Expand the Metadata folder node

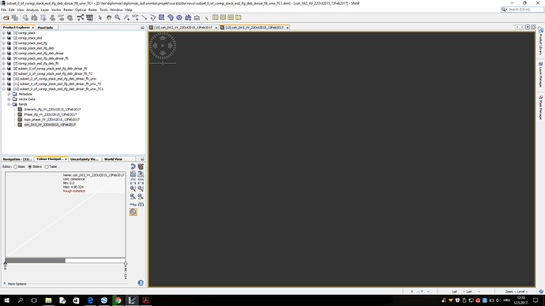click(x=9, y=94)
